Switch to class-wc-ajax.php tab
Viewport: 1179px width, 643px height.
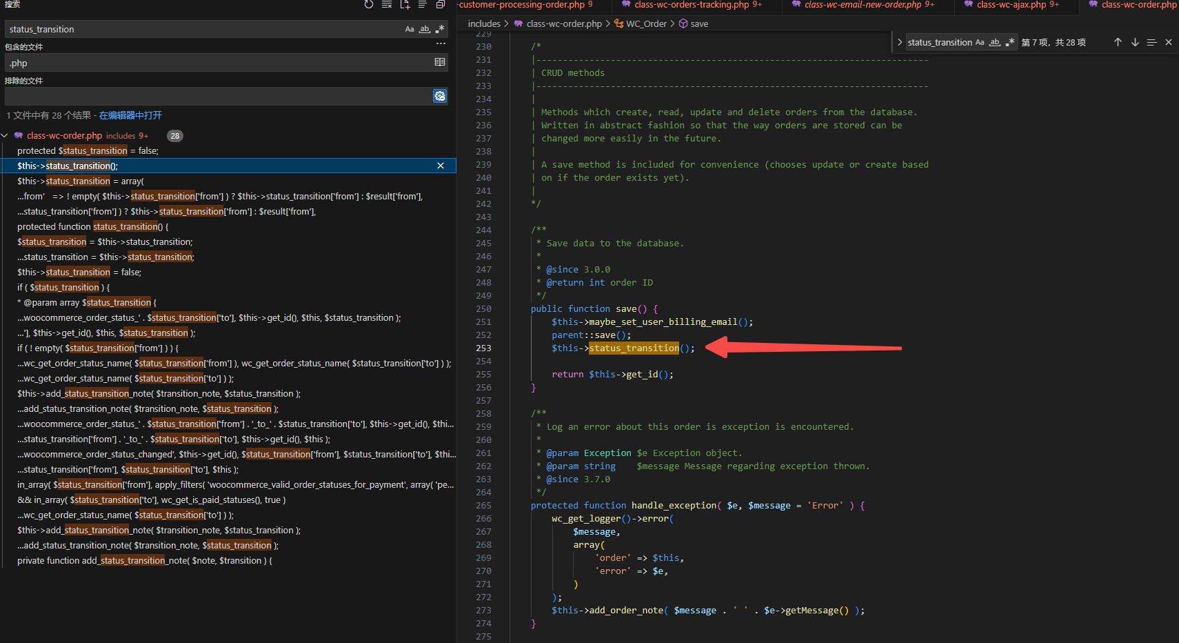click(1011, 5)
